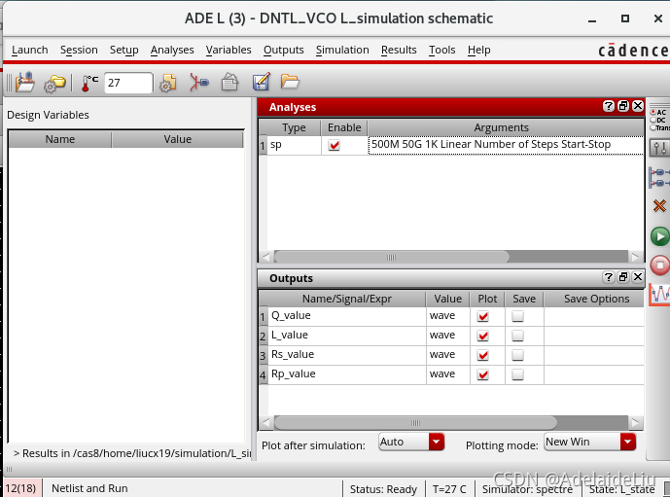Viewport: 670px width, 497px height.
Task: Select the Rp_value output row
Action: coord(451,374)
